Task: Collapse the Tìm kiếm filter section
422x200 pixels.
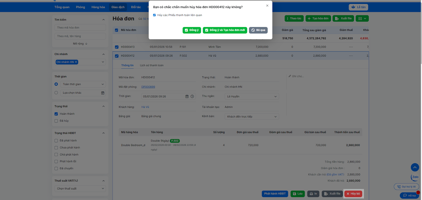Action: [103, 20]
